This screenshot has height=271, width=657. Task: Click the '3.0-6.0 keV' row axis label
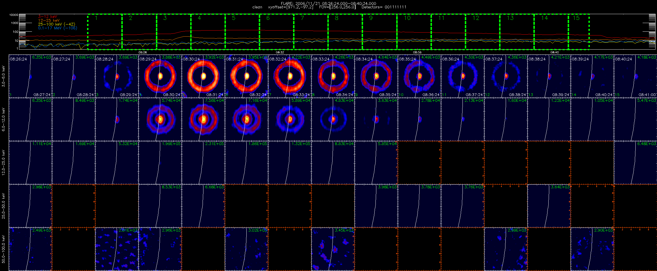[3, 76]
